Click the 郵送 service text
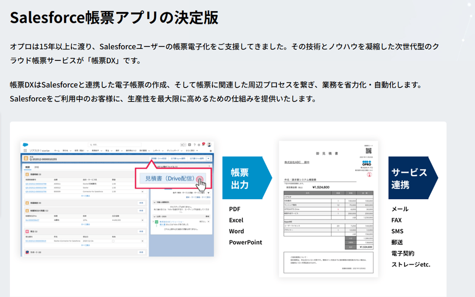This screenshot has height=297, width=475. click(x=397, y=242)
